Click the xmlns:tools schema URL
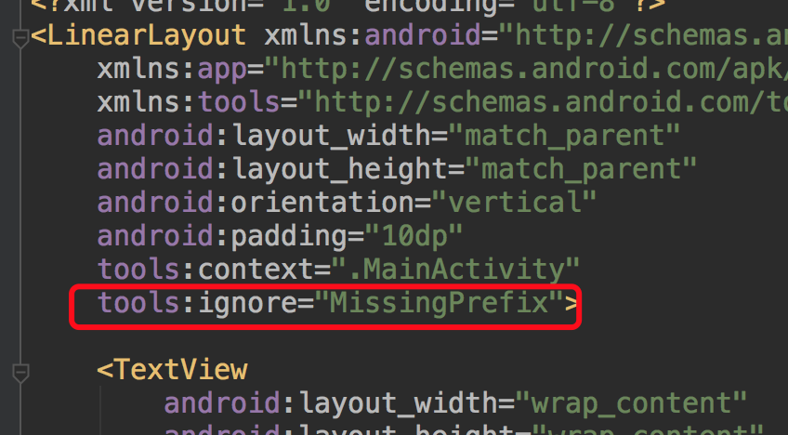Screen dimensions: 788x435 543,102
